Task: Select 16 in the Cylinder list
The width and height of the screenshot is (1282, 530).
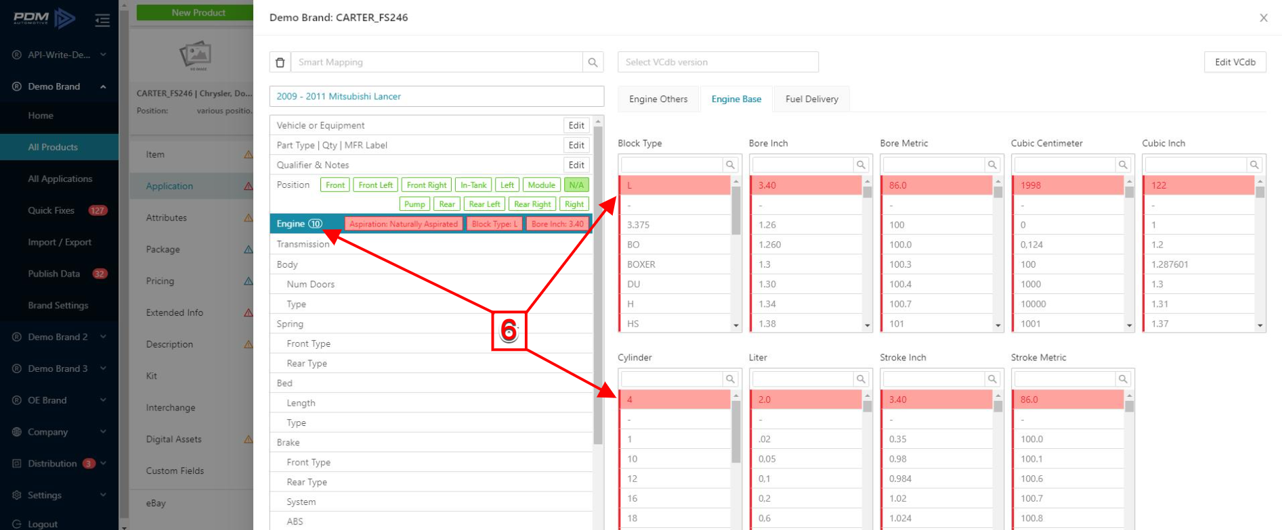Action: click(675, 498)
